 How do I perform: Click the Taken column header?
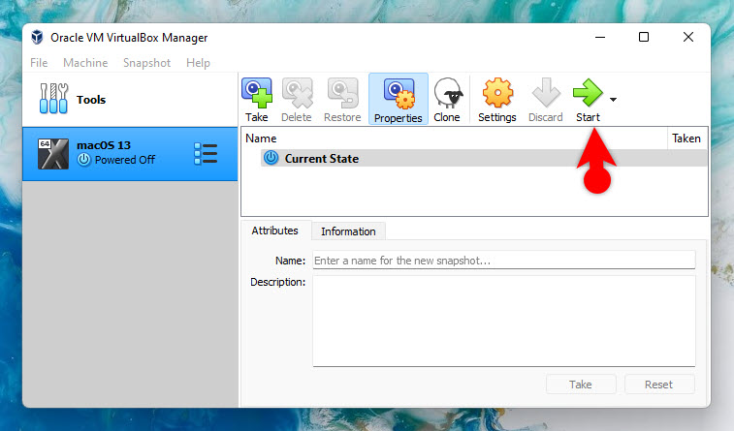click(x=686, y=139)
